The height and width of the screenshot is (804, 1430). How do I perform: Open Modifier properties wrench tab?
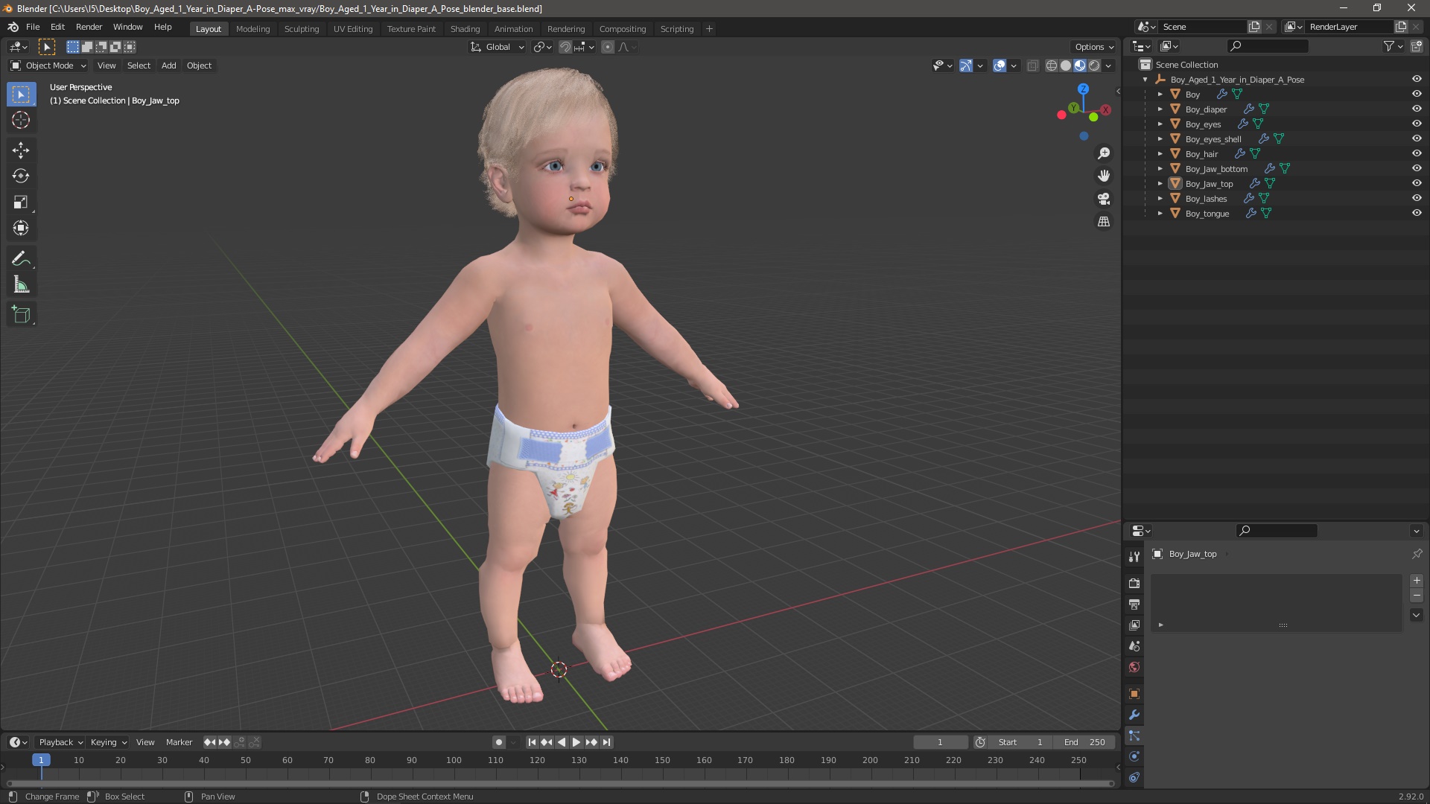[1134, 715]
